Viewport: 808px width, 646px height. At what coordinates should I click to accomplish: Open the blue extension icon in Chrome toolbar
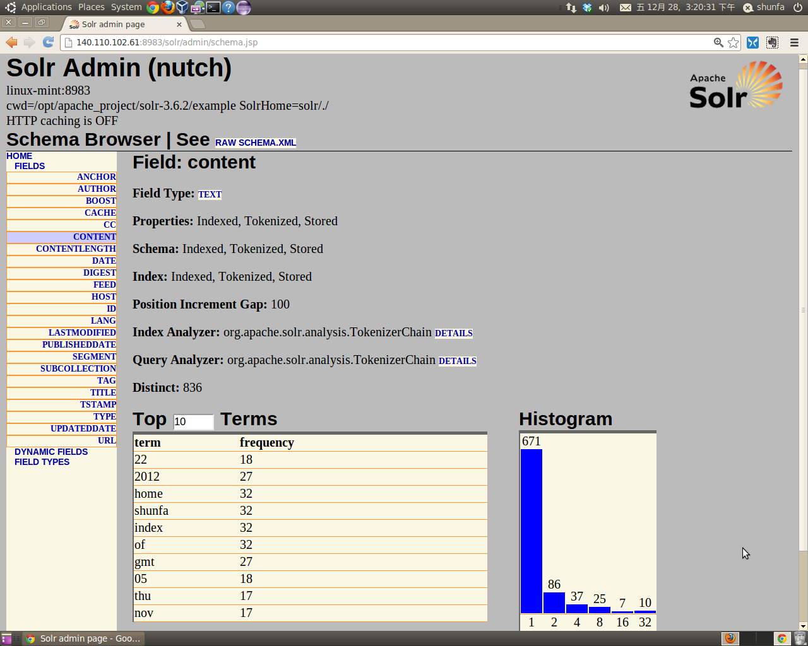click(752, 42)
